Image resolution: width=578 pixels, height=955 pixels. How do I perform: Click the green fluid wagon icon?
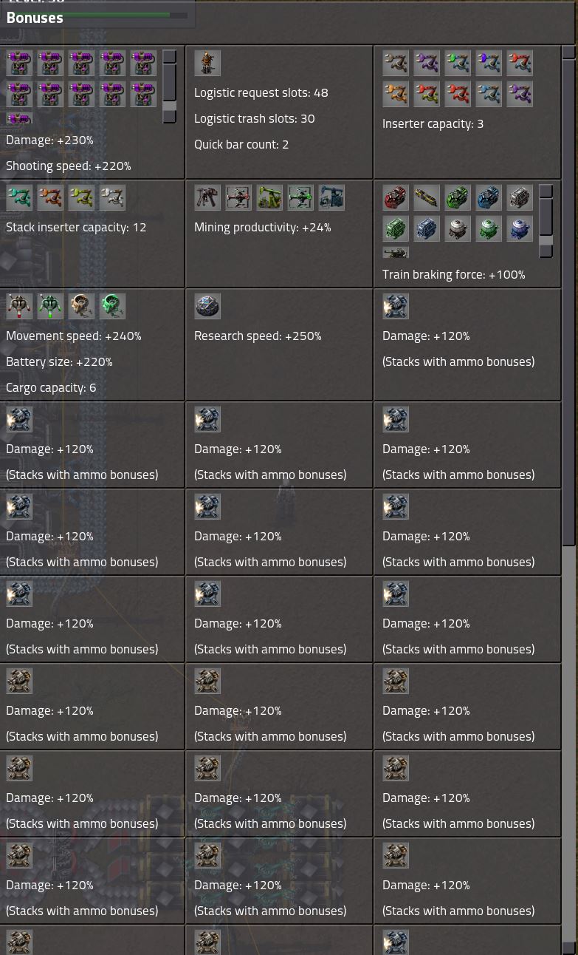tap(489, 229)
